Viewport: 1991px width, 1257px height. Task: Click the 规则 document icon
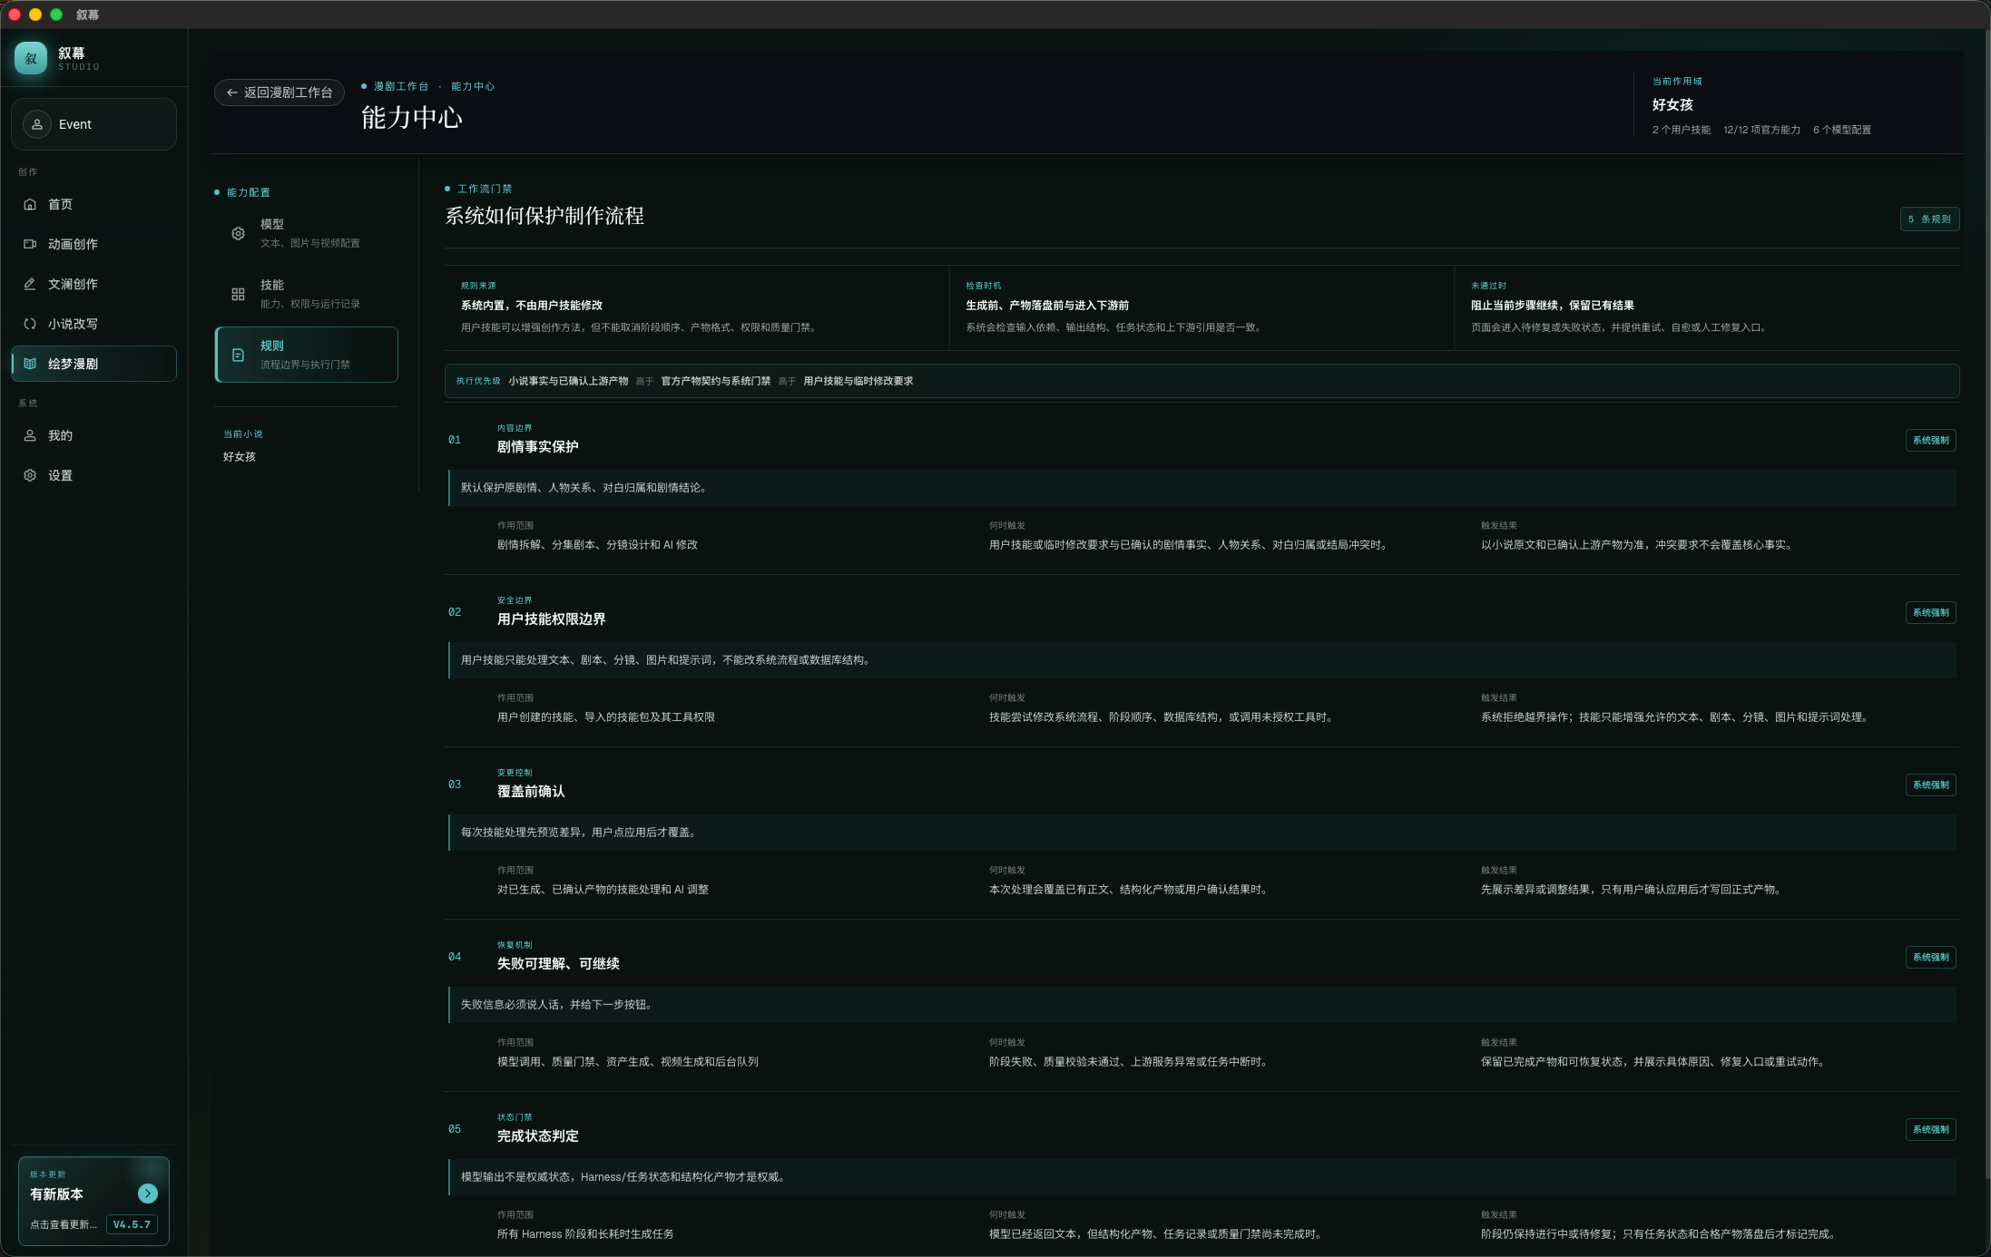click(238, 355)
